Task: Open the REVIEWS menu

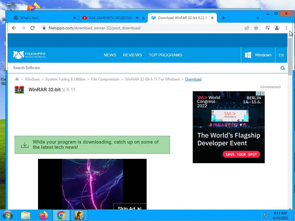Action: coord(133,55)
